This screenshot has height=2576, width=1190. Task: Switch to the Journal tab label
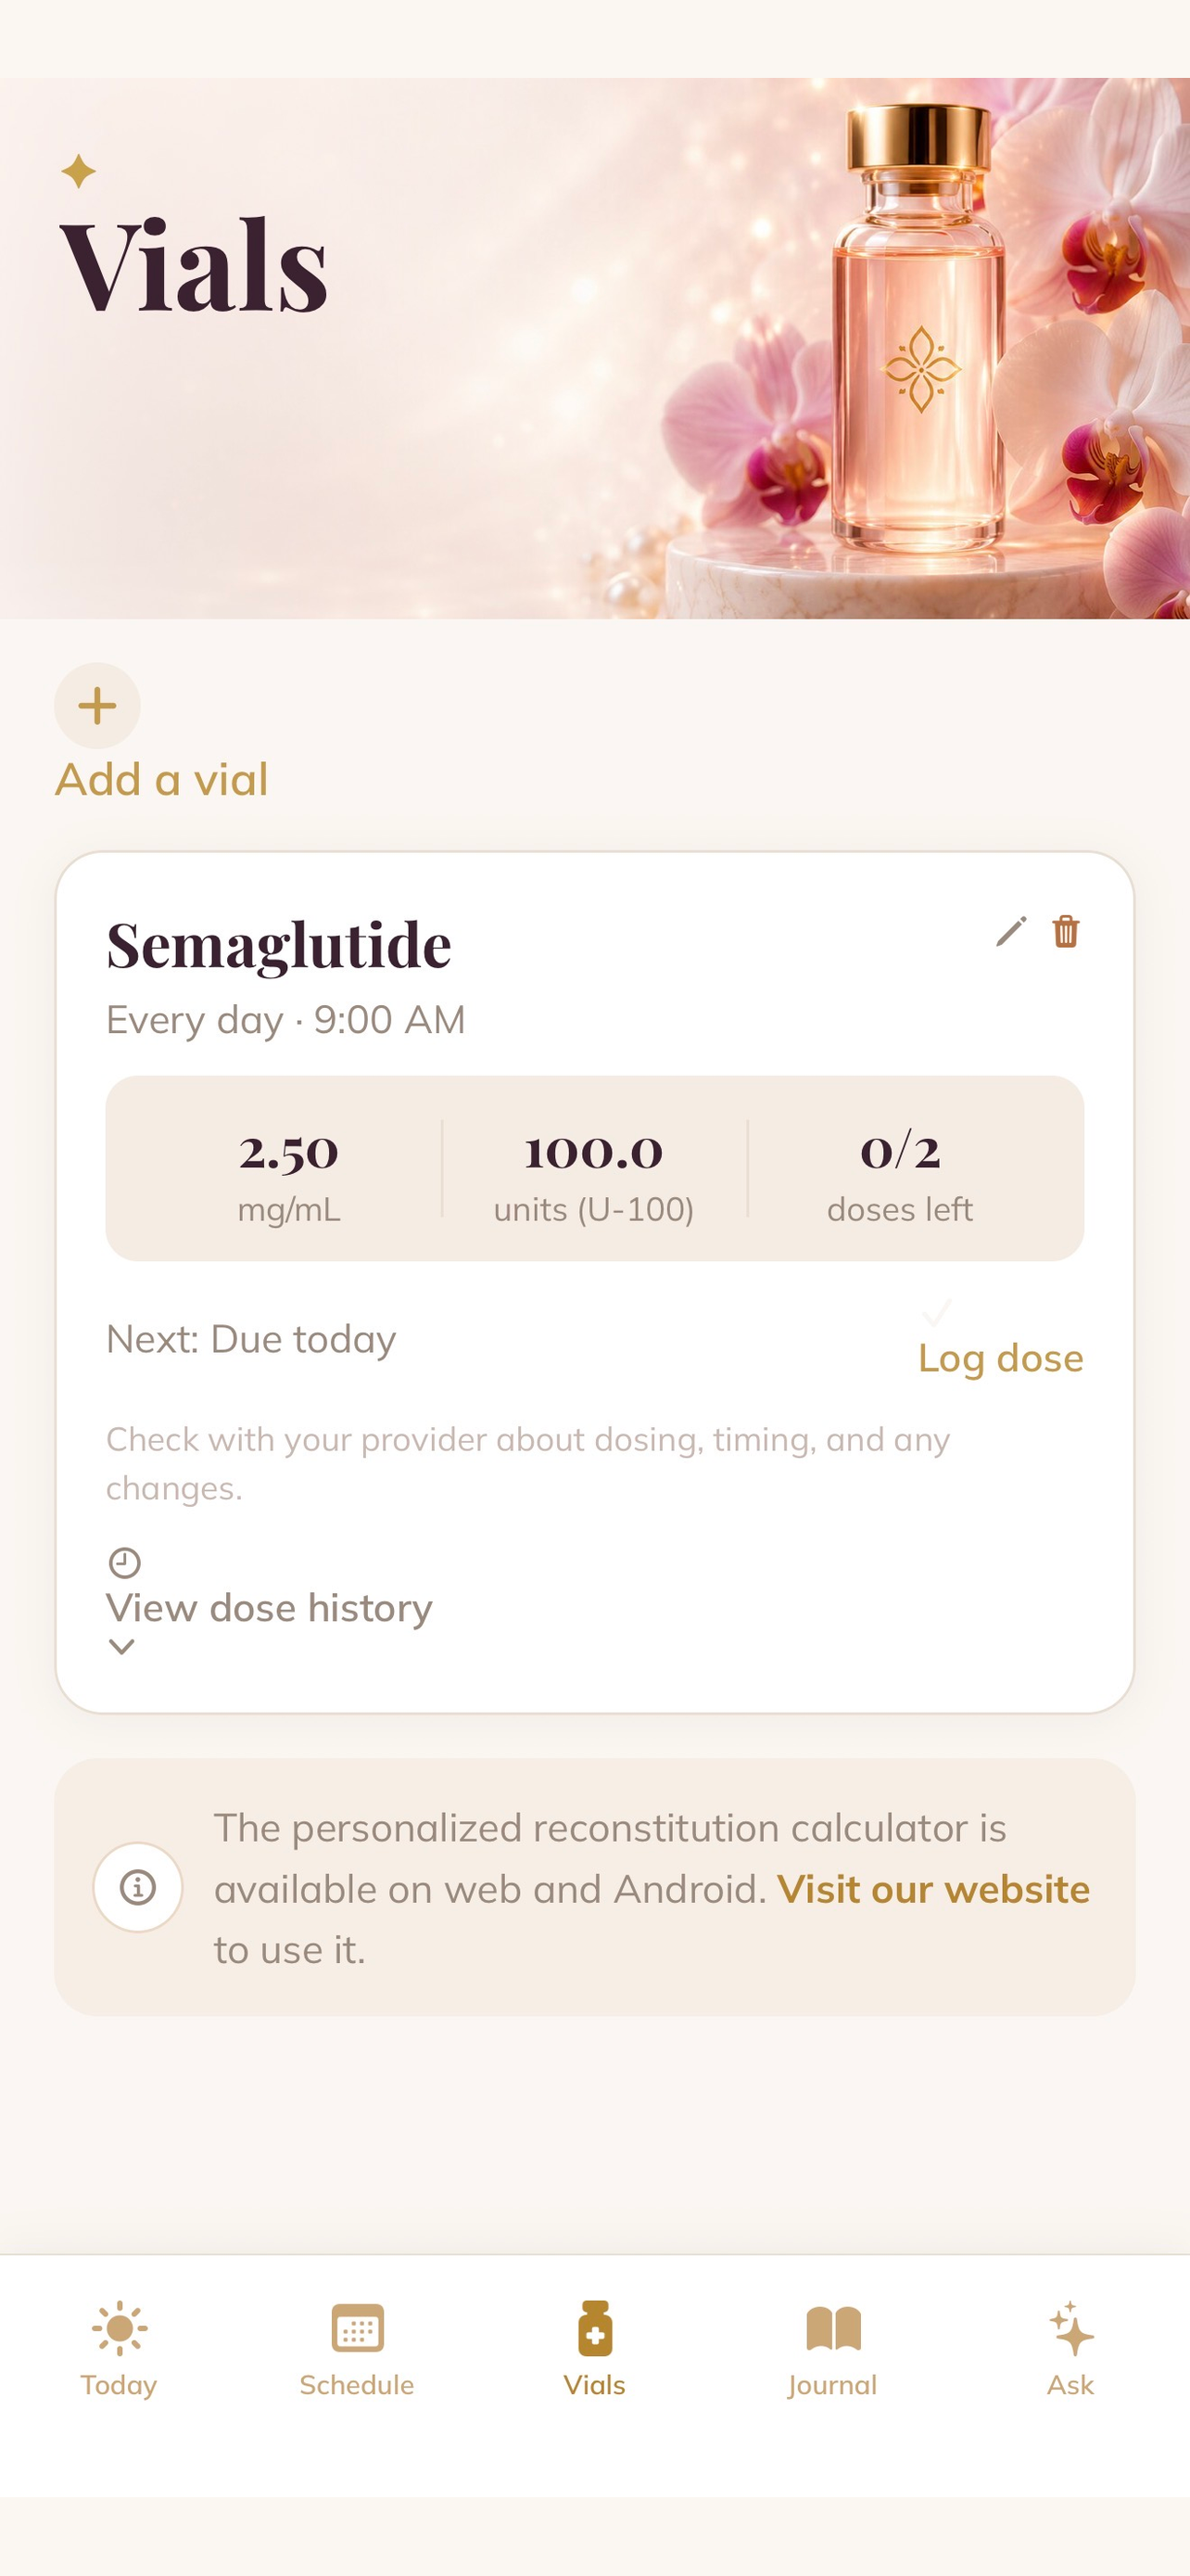832,2385
